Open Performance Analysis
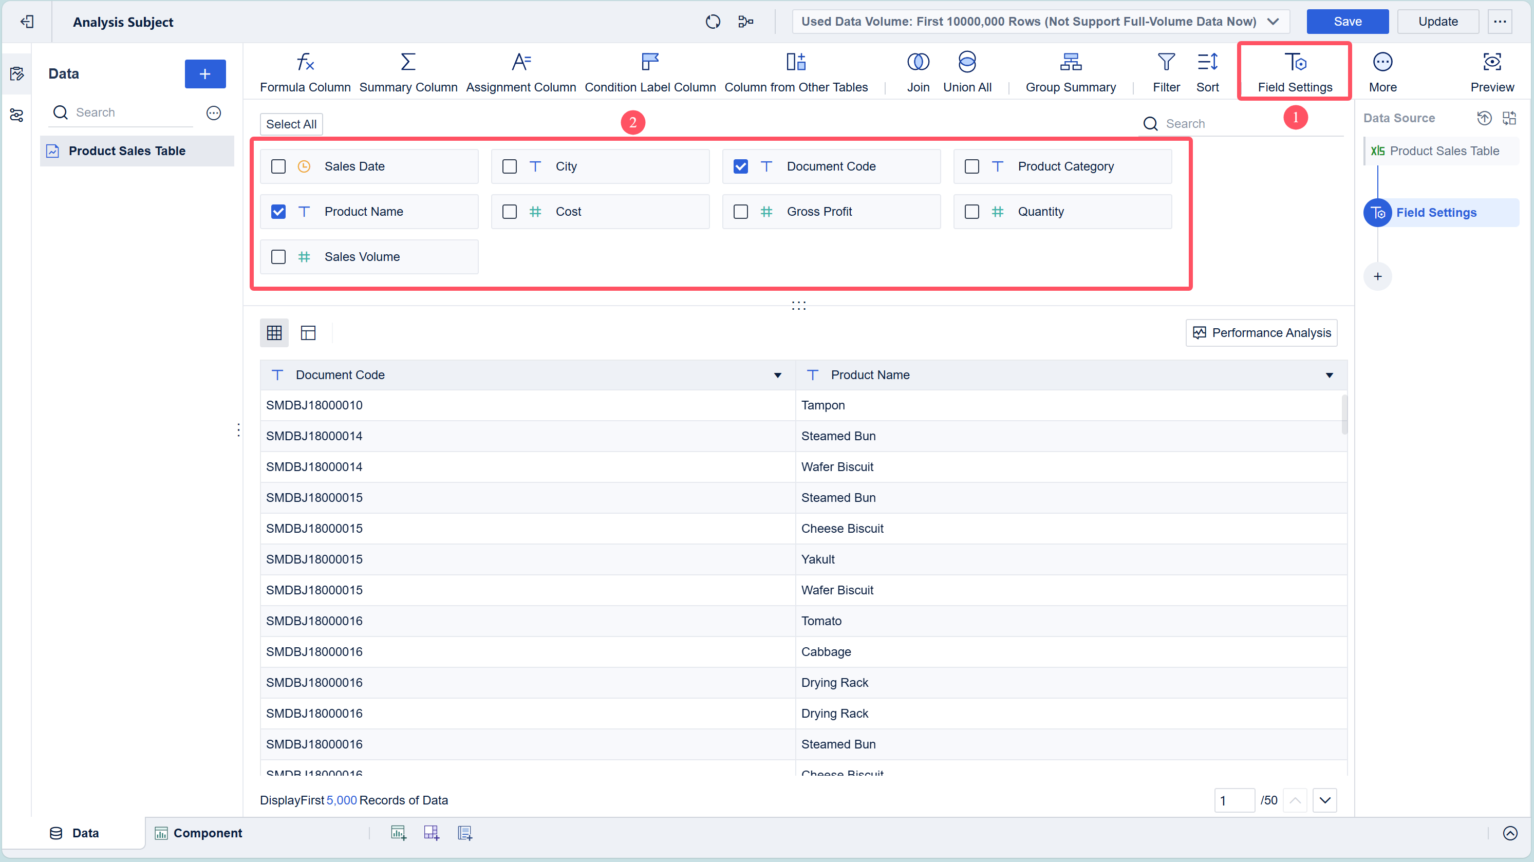The image size is (1534, 862). point(1261,333)
